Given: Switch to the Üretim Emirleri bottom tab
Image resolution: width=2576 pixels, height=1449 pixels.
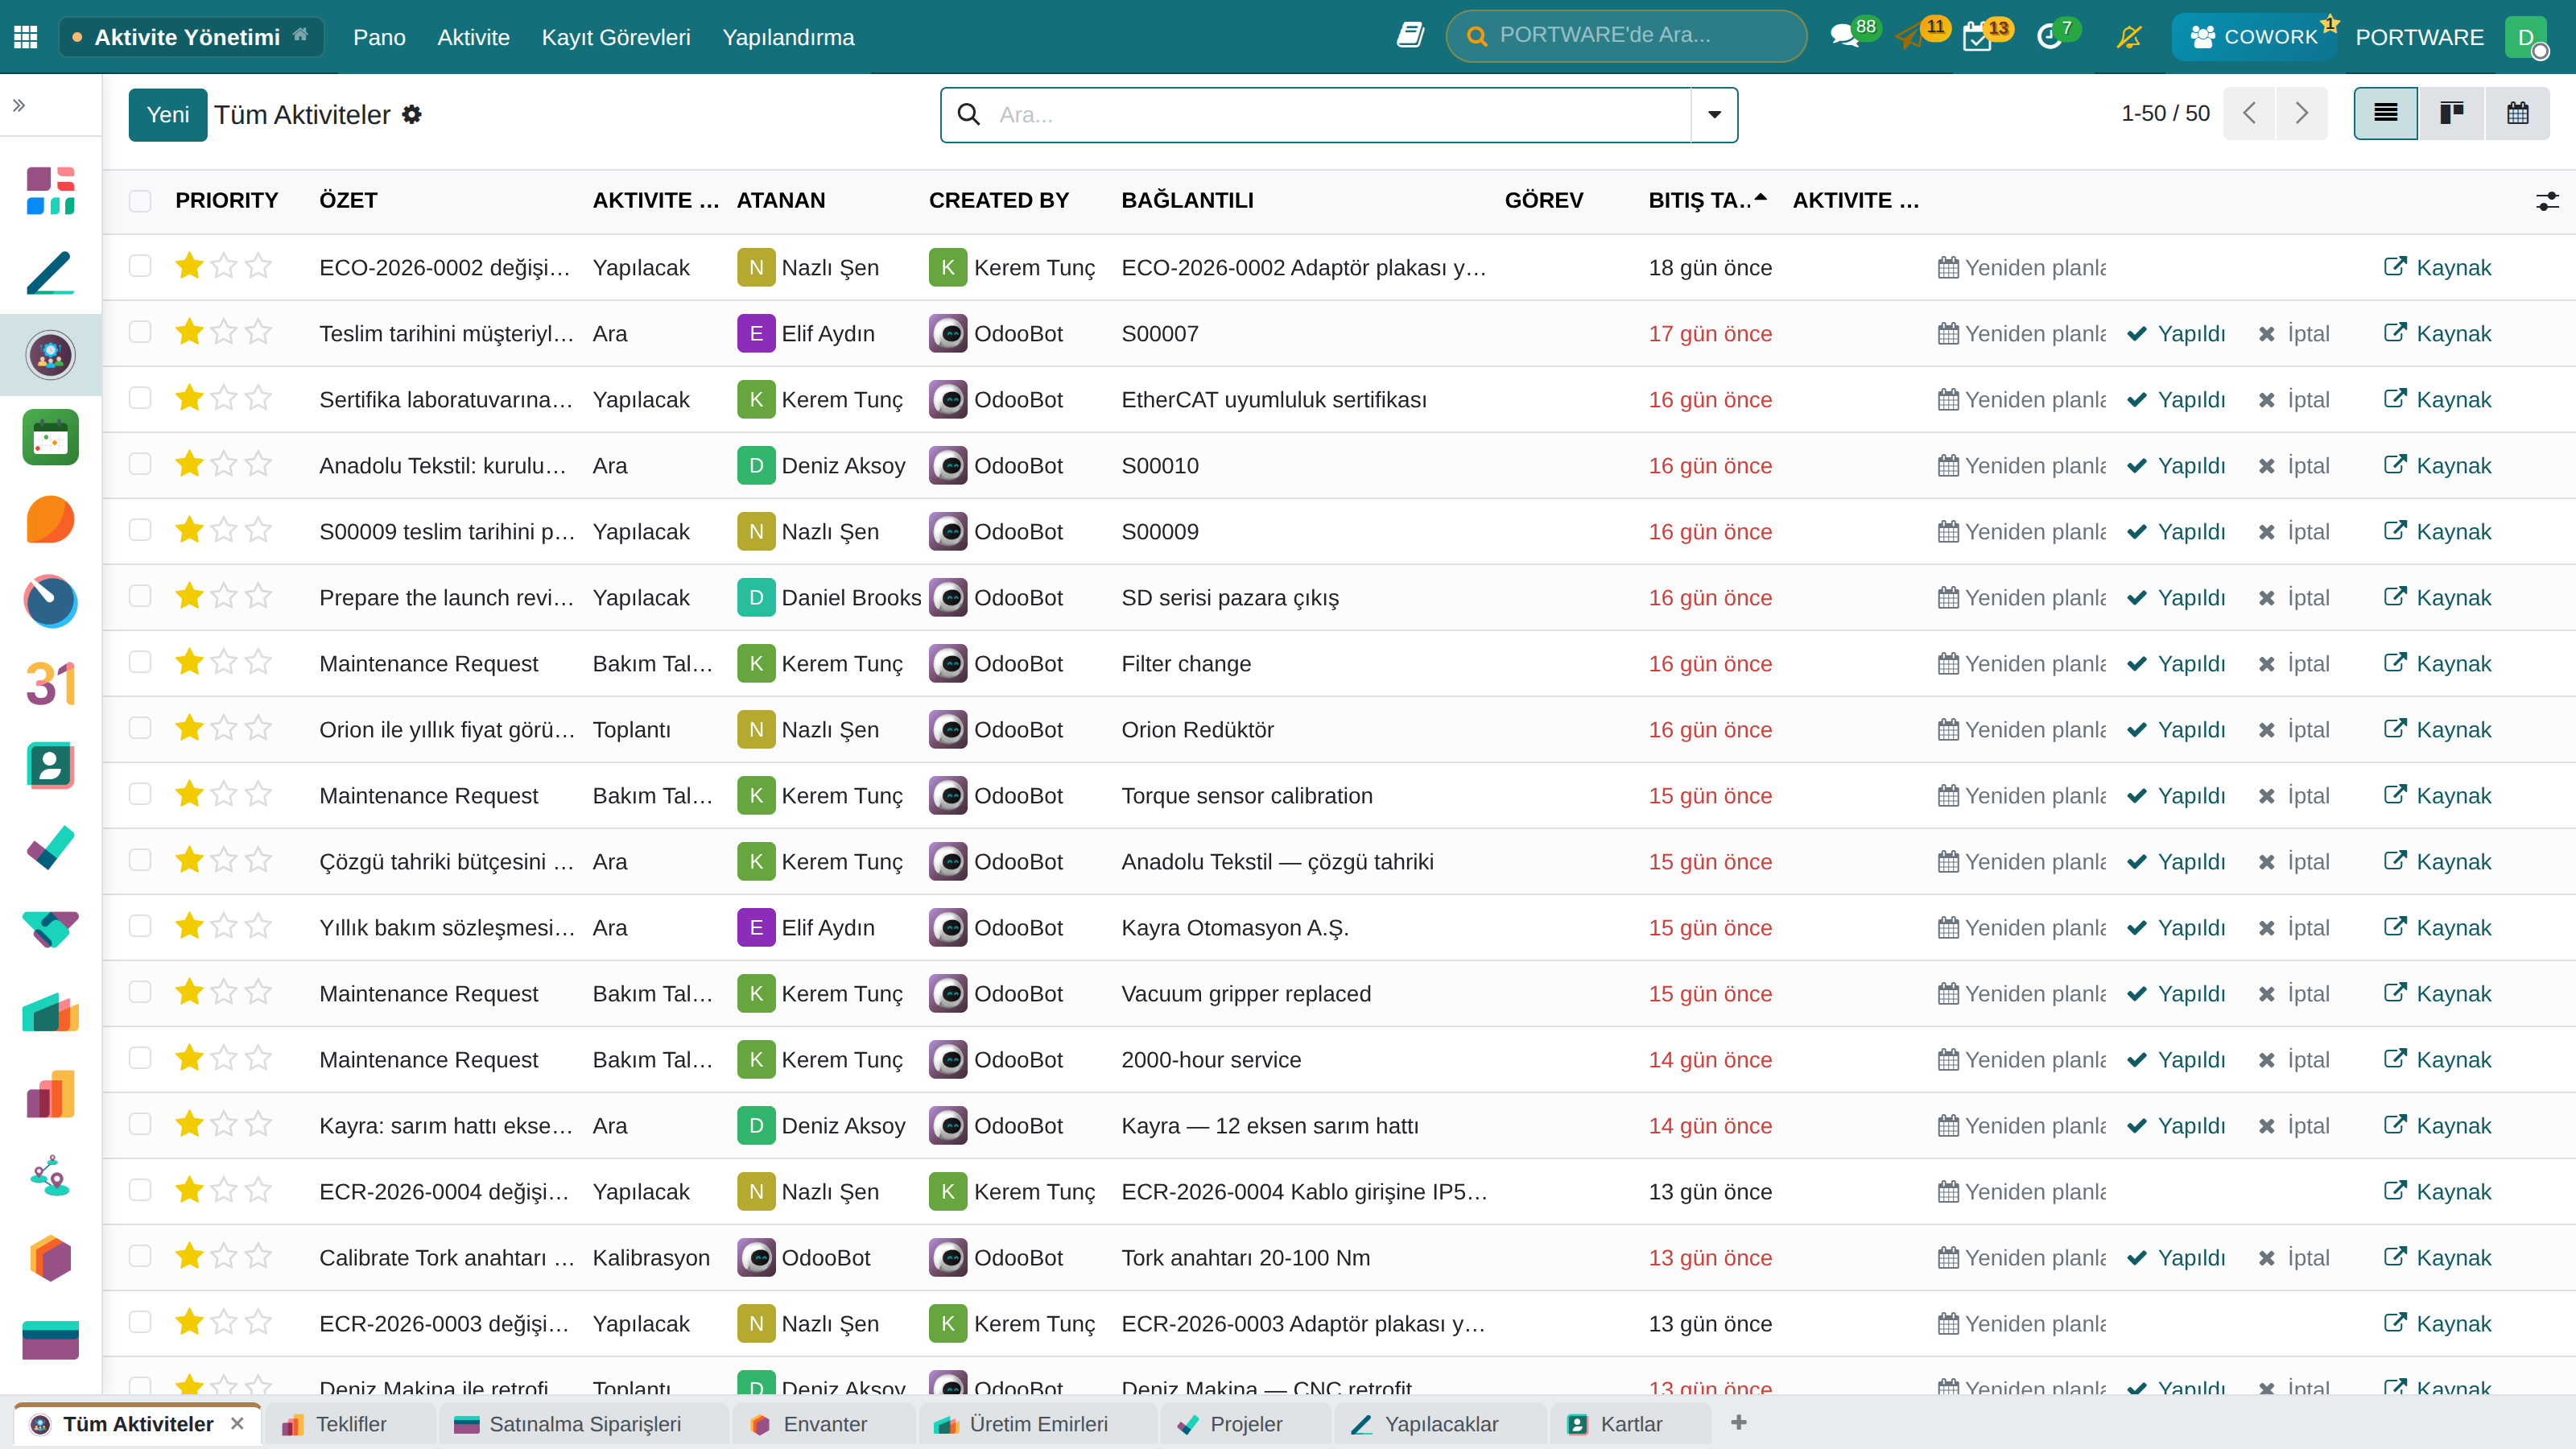Looking at the screenshot, I should click(x=1036, y=1423).
